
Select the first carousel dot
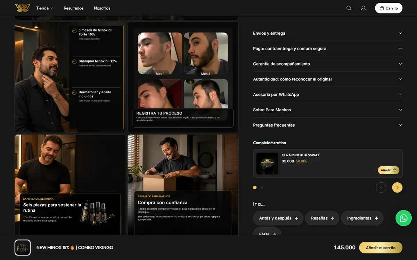pos(255,188)
